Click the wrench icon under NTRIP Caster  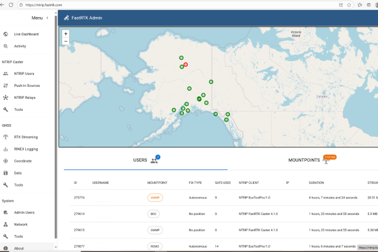click(6, 110)
